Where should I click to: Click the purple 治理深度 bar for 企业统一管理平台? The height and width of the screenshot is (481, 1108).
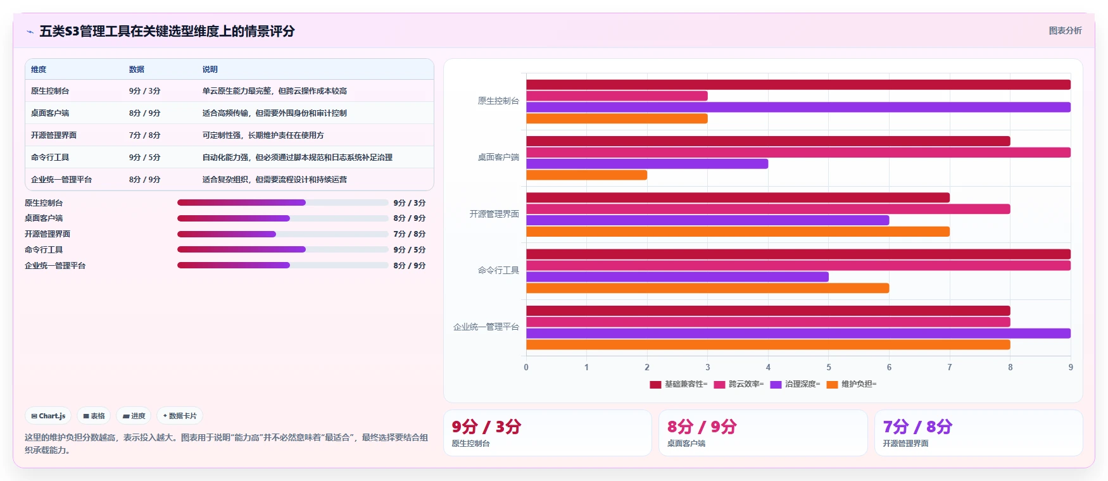798,334
